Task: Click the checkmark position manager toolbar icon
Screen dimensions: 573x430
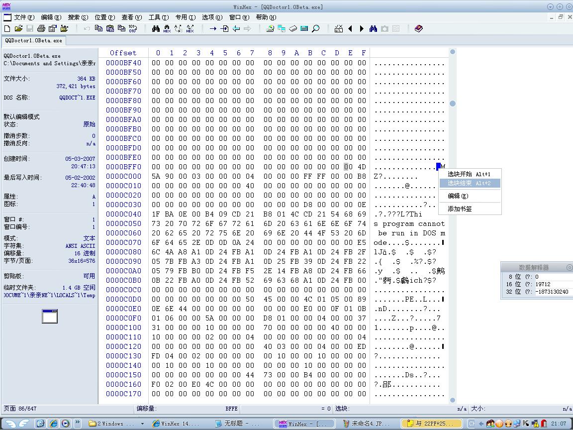Action: [x=339, y=28]
